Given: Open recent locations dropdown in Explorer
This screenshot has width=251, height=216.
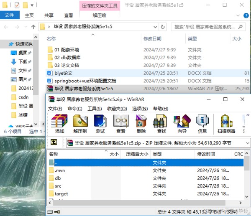Looking at the screenshot, I should pos(26,27).
